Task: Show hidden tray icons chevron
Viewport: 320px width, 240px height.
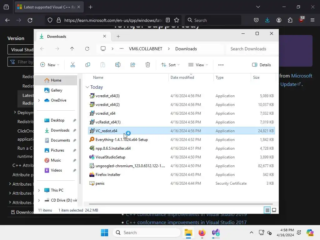Action: (252, 232)
